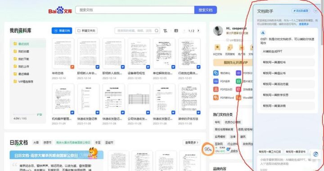
Task: Open the Word转PDF orange tool icon
Action: [238, 98]
